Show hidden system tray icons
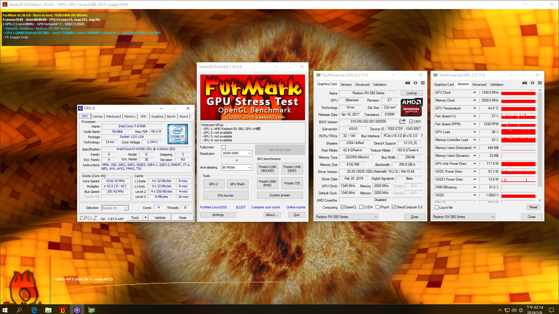559x314 pixels. (500, 310)
